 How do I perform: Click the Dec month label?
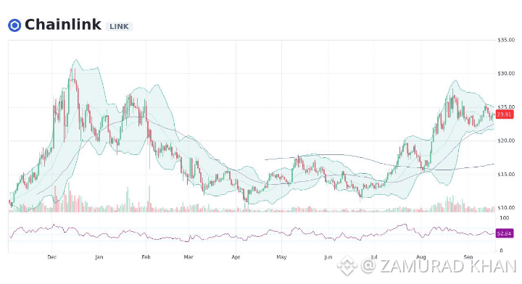(x=52, y=257)
